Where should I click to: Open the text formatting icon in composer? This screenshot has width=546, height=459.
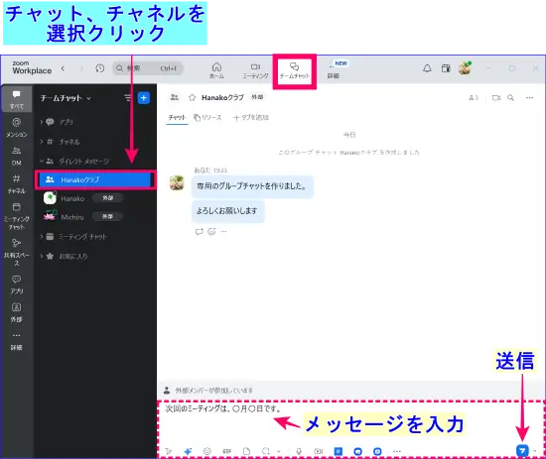click(169, 451)
